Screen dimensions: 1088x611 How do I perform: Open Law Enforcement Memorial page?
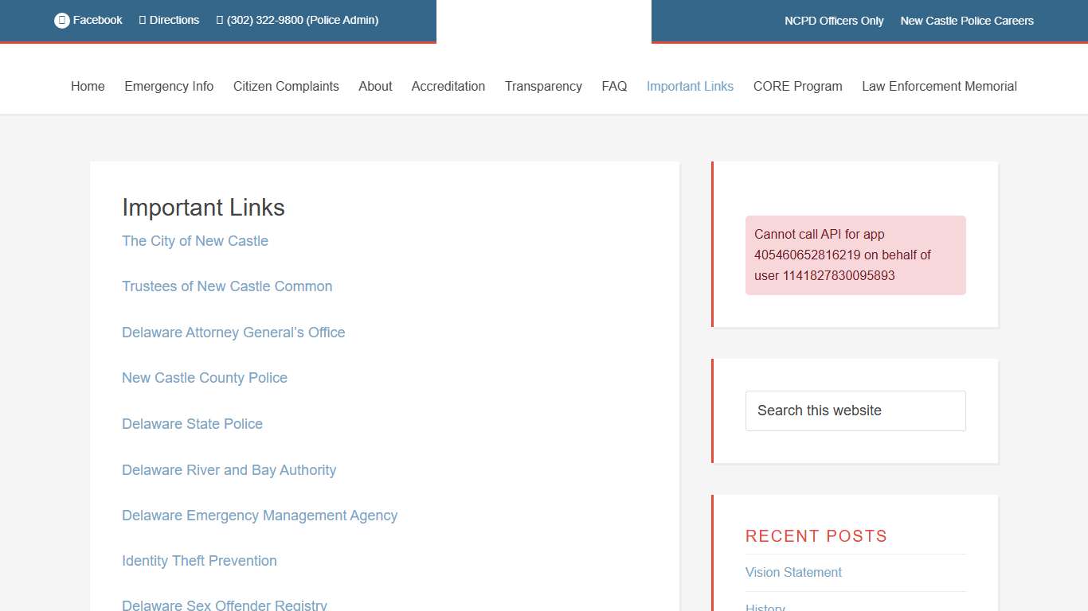[939, 87]
